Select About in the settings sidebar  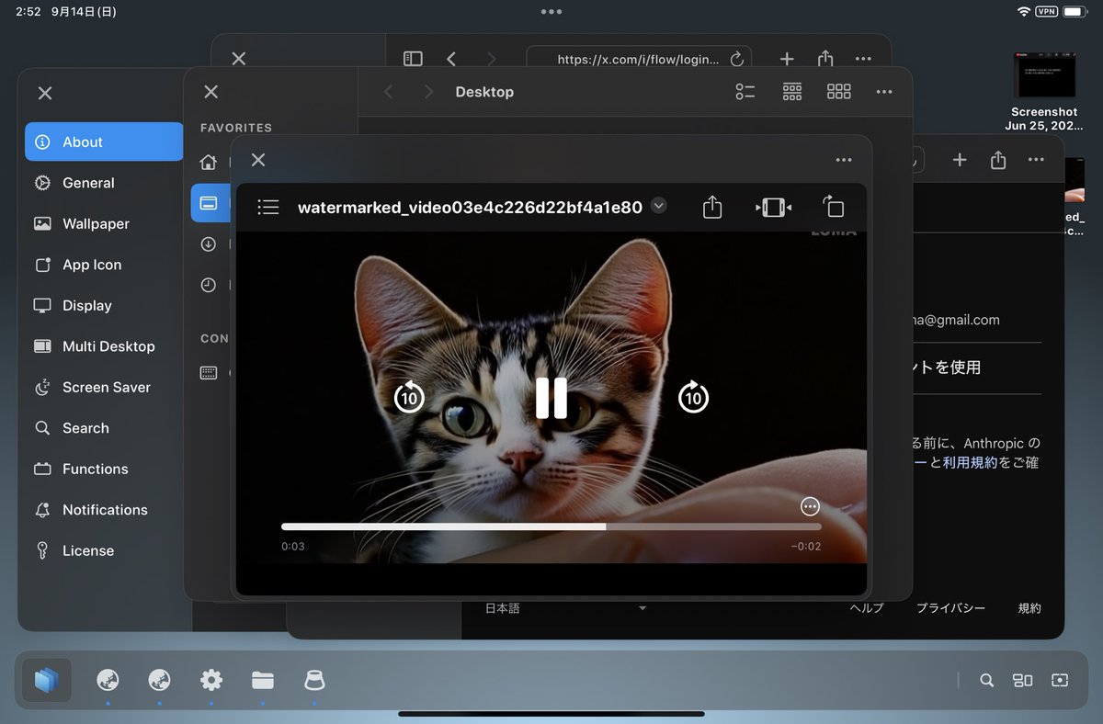coord(104,141)
